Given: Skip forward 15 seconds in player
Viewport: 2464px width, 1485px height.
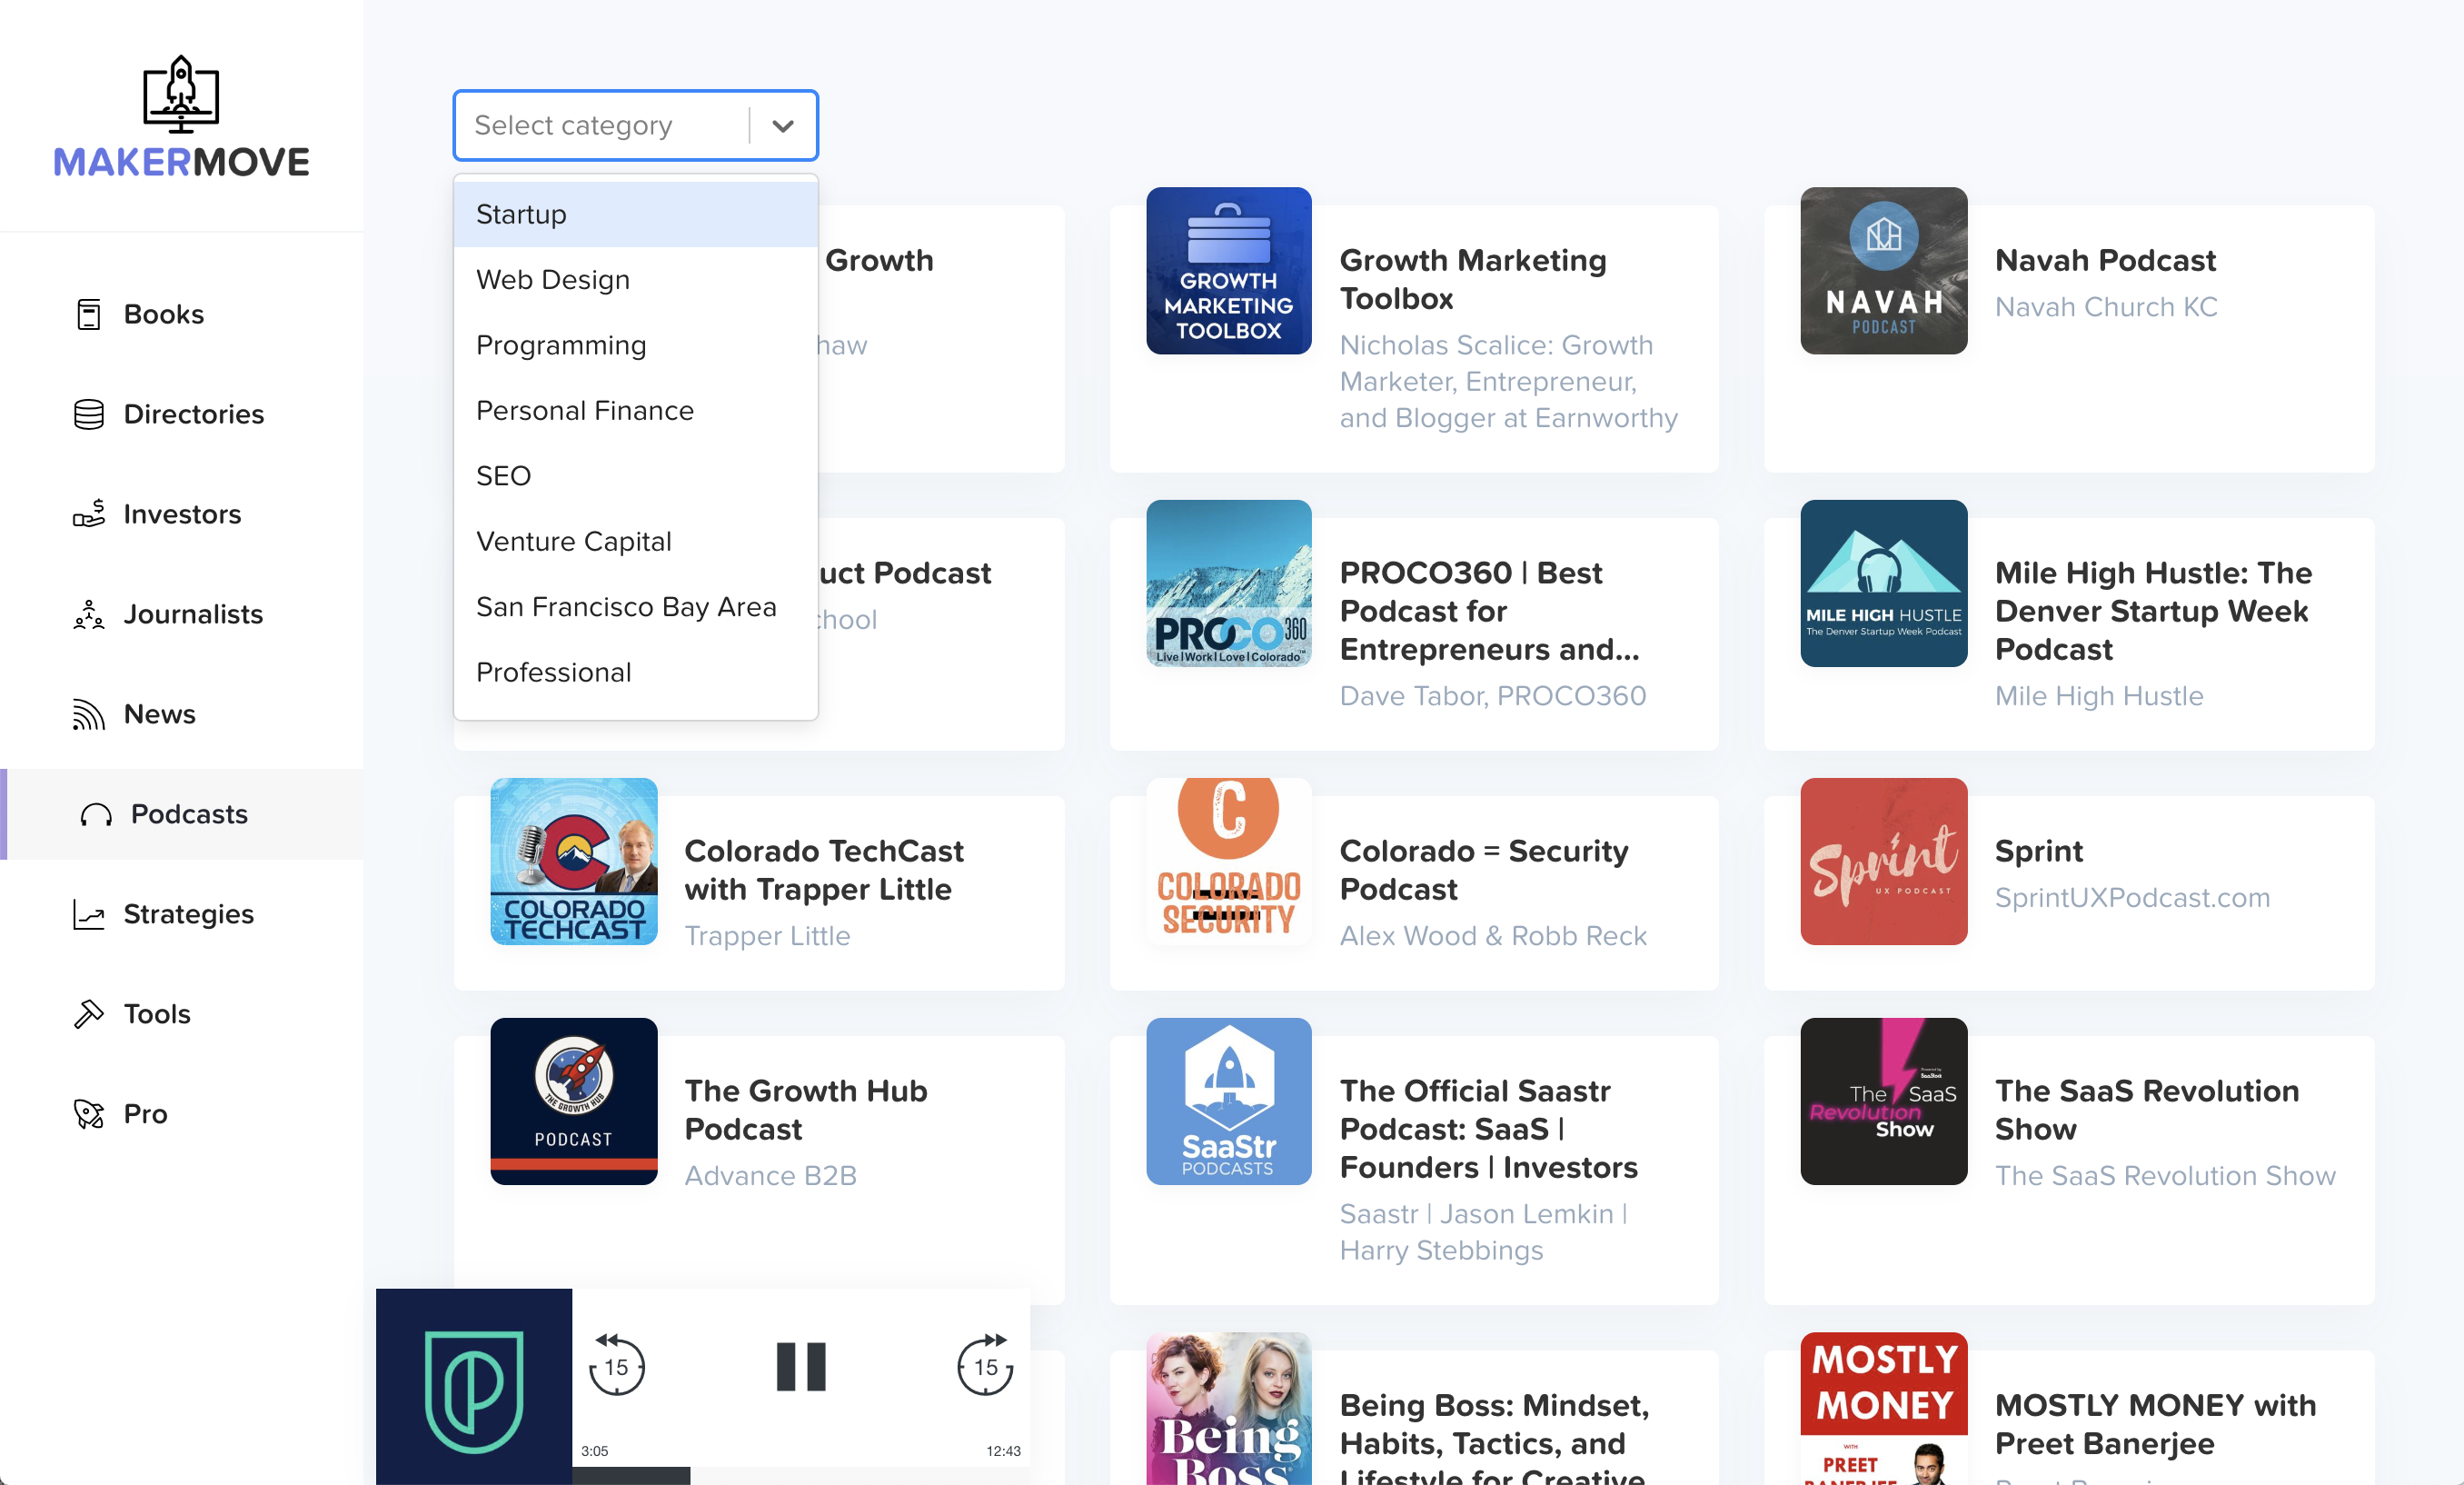Looking at the screenshot, I should pyautogui.click(x=985, y=1365).
